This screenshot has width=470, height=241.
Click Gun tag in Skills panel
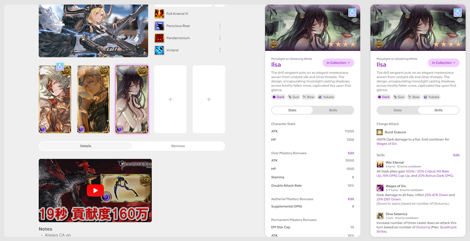[x=399, y=97]
